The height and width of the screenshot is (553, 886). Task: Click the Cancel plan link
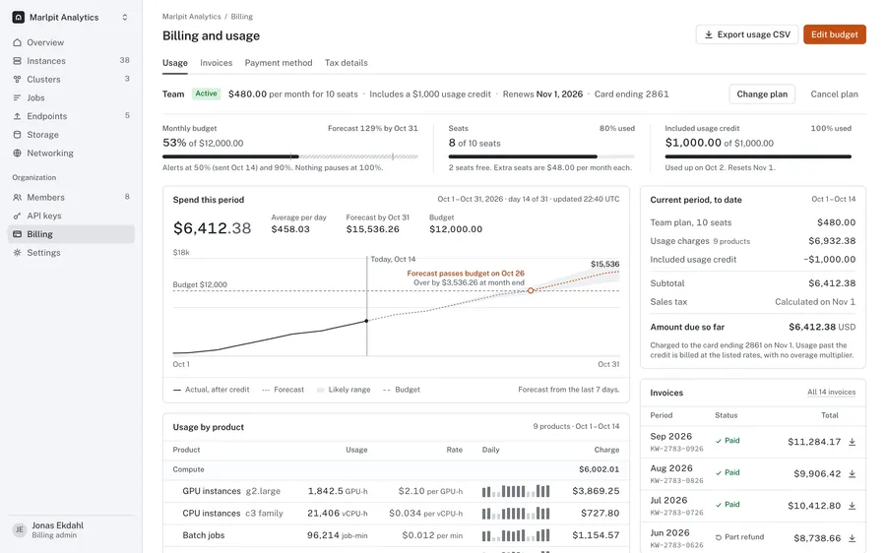pyautogui.click(x=834, y=94)
